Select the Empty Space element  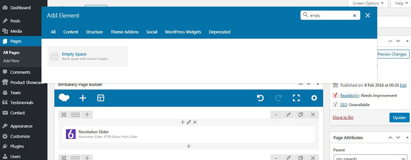coord(88,56)
